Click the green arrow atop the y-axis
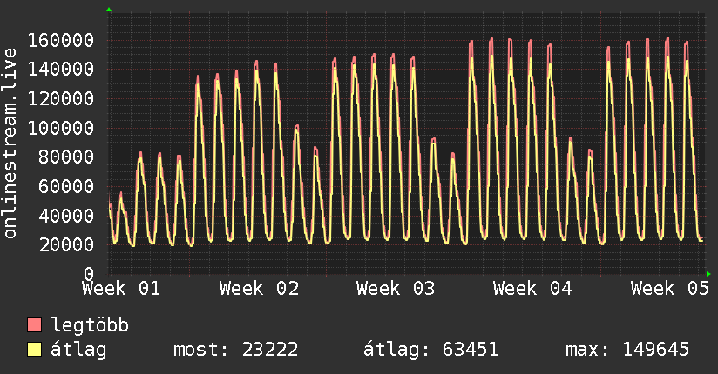This screenshot has width=718, height=374. pos(109,10)
